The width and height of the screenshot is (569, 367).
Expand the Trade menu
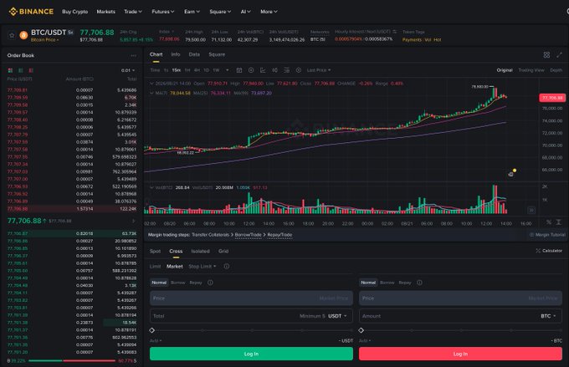[133, 12]
